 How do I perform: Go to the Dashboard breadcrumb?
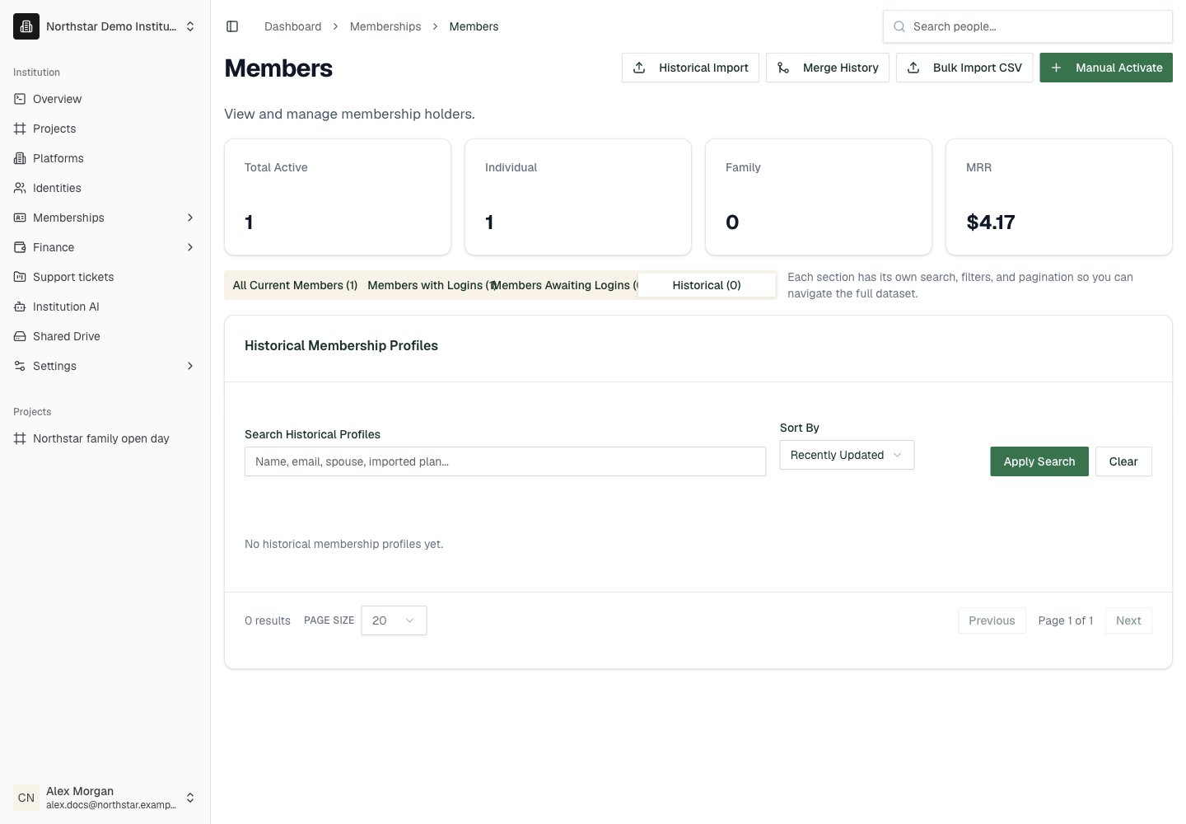click(x=292, y=26)
